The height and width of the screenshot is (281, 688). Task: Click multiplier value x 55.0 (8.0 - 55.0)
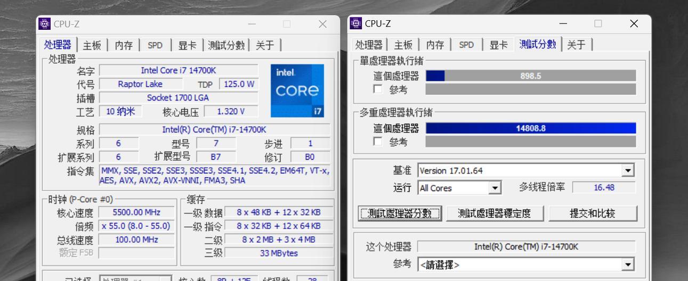136,226
